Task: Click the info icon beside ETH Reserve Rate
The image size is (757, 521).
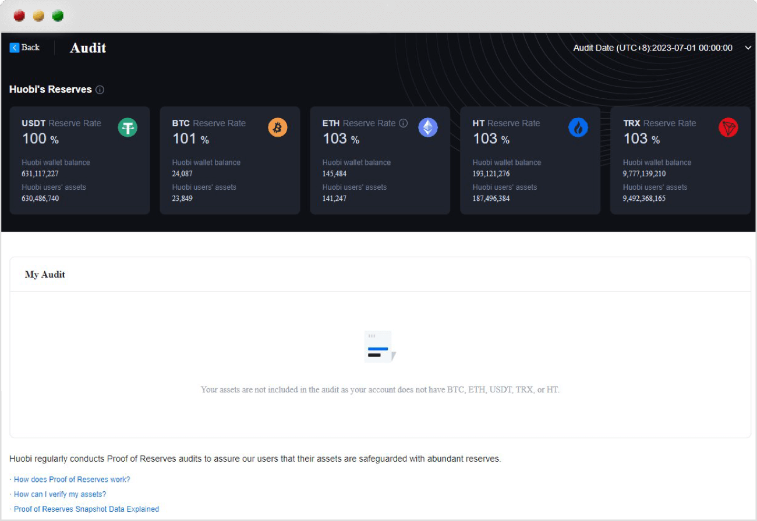Action: click(403, 123)
